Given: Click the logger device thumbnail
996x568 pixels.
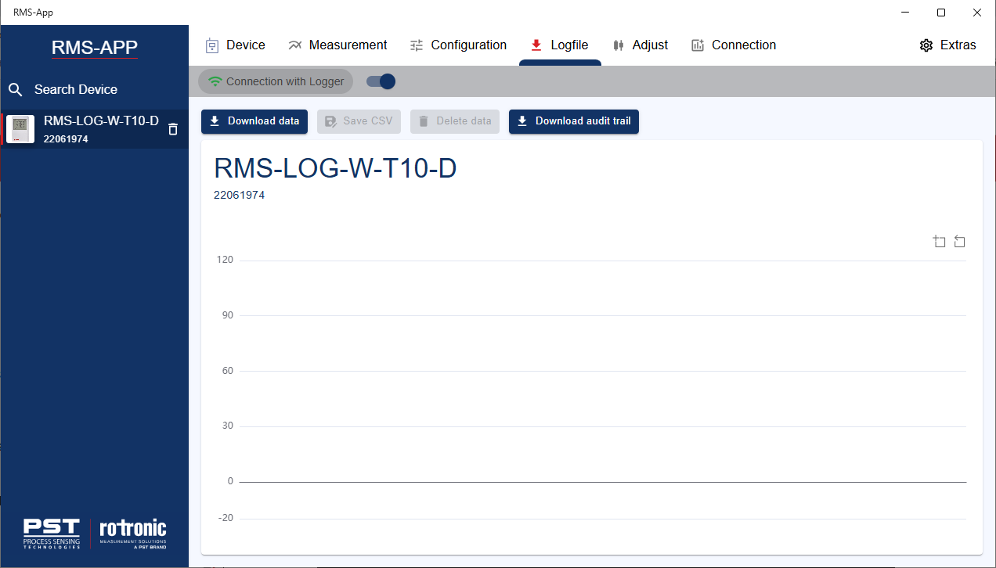Looking at the screenshot, I should pyautogui.click(x=20, y=129).
